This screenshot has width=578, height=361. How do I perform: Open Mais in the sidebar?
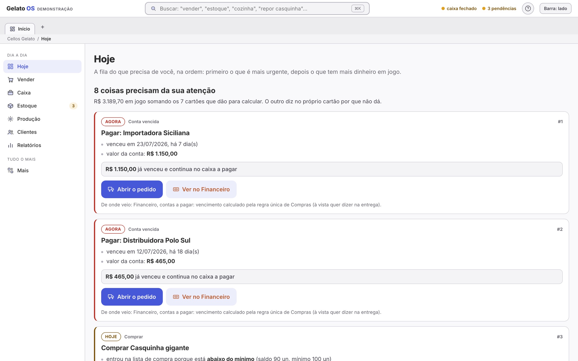(x=42, y=170)
